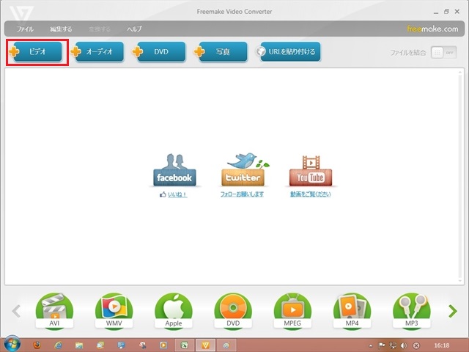
Task: Click the フォローお願いします link
Action: pos(242,194)
